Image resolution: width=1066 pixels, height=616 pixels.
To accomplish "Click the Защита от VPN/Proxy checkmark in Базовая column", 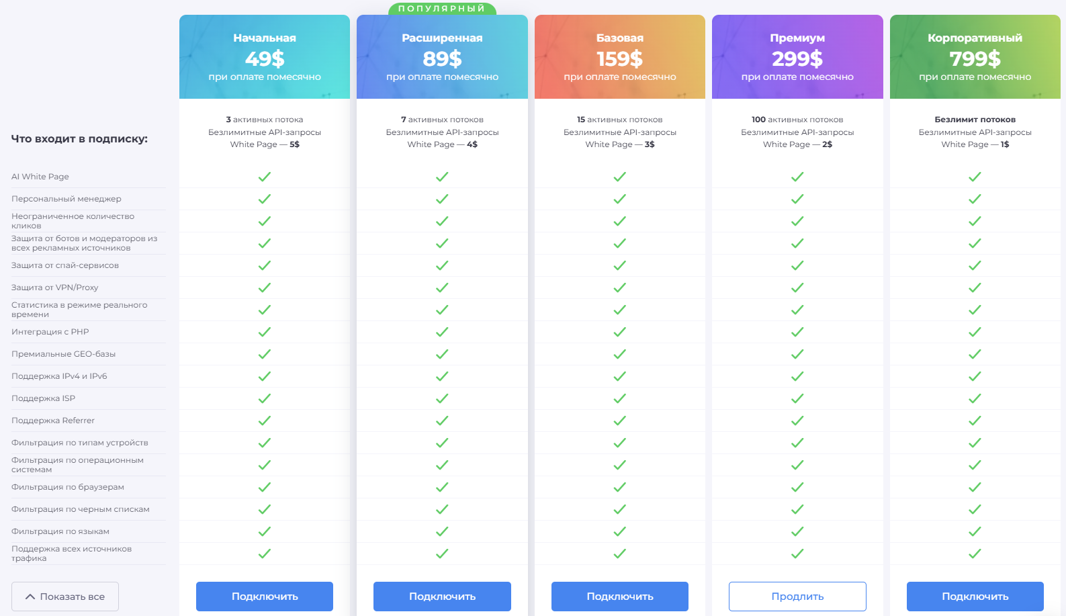I will (619, 288).
